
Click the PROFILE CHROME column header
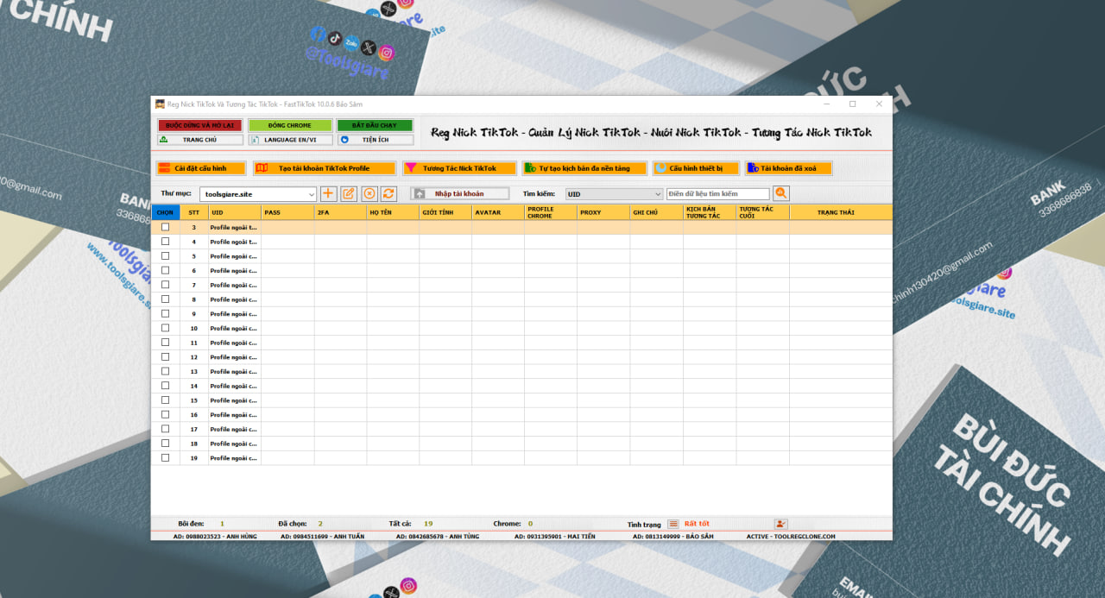coord(551,212)
